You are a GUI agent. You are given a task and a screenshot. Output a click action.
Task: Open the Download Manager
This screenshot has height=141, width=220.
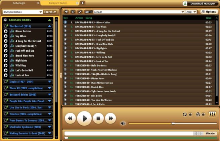click(x=201, y=3)
